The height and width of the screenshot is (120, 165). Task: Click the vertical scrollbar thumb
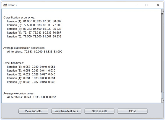click(162, 95)
